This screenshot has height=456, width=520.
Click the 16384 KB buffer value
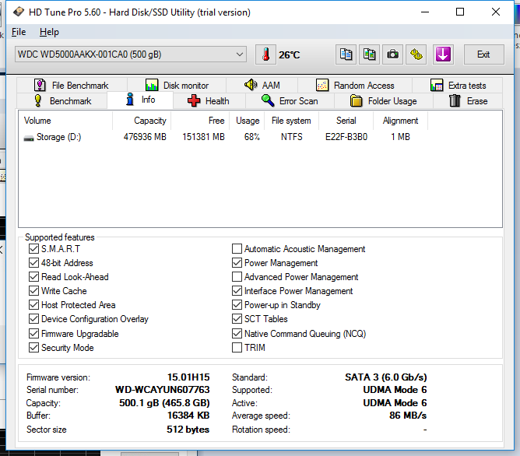[188, 416]
